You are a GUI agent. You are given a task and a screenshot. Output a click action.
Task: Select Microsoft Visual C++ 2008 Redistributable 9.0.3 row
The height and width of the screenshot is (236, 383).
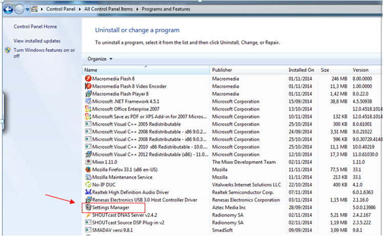(x=231, y=139)
